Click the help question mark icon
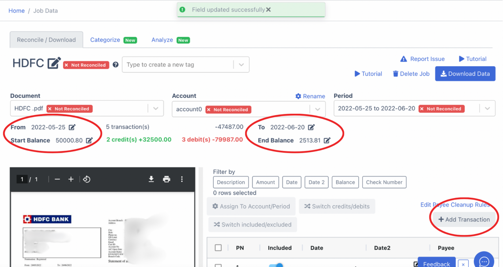 [116, 65]
